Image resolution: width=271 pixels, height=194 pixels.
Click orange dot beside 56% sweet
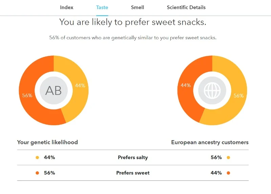[37, 173]
